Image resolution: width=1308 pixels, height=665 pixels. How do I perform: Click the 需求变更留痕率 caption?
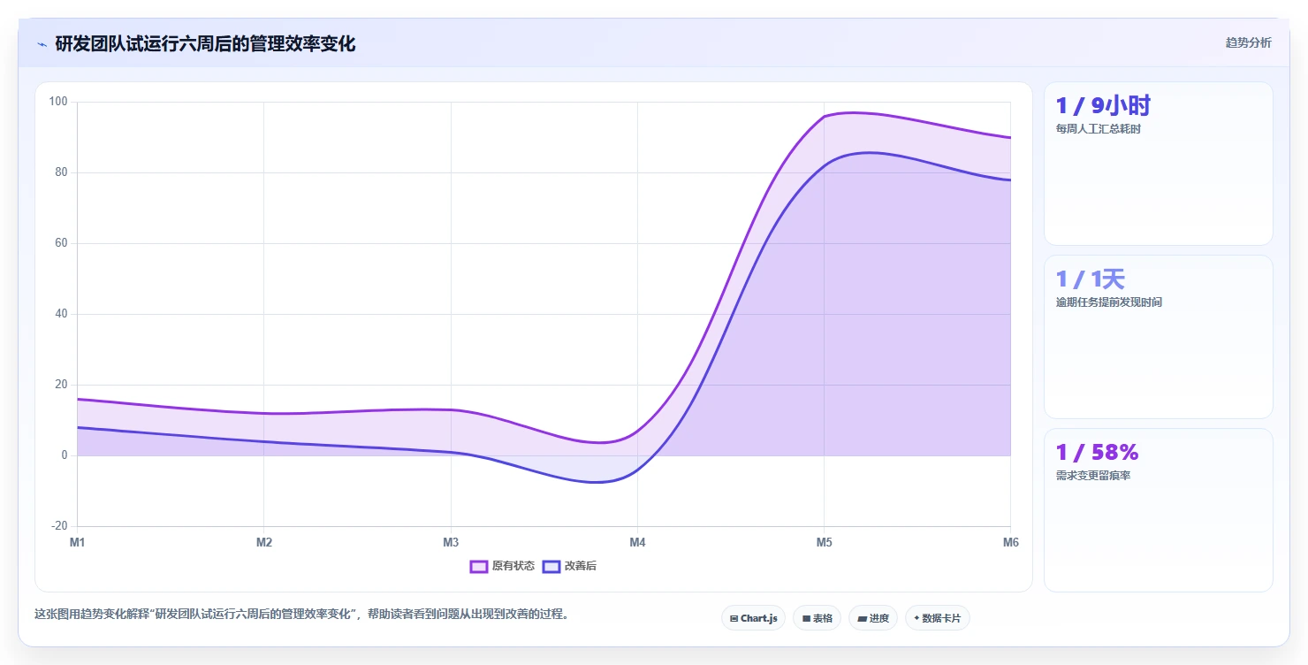(x=1093, y=476)
